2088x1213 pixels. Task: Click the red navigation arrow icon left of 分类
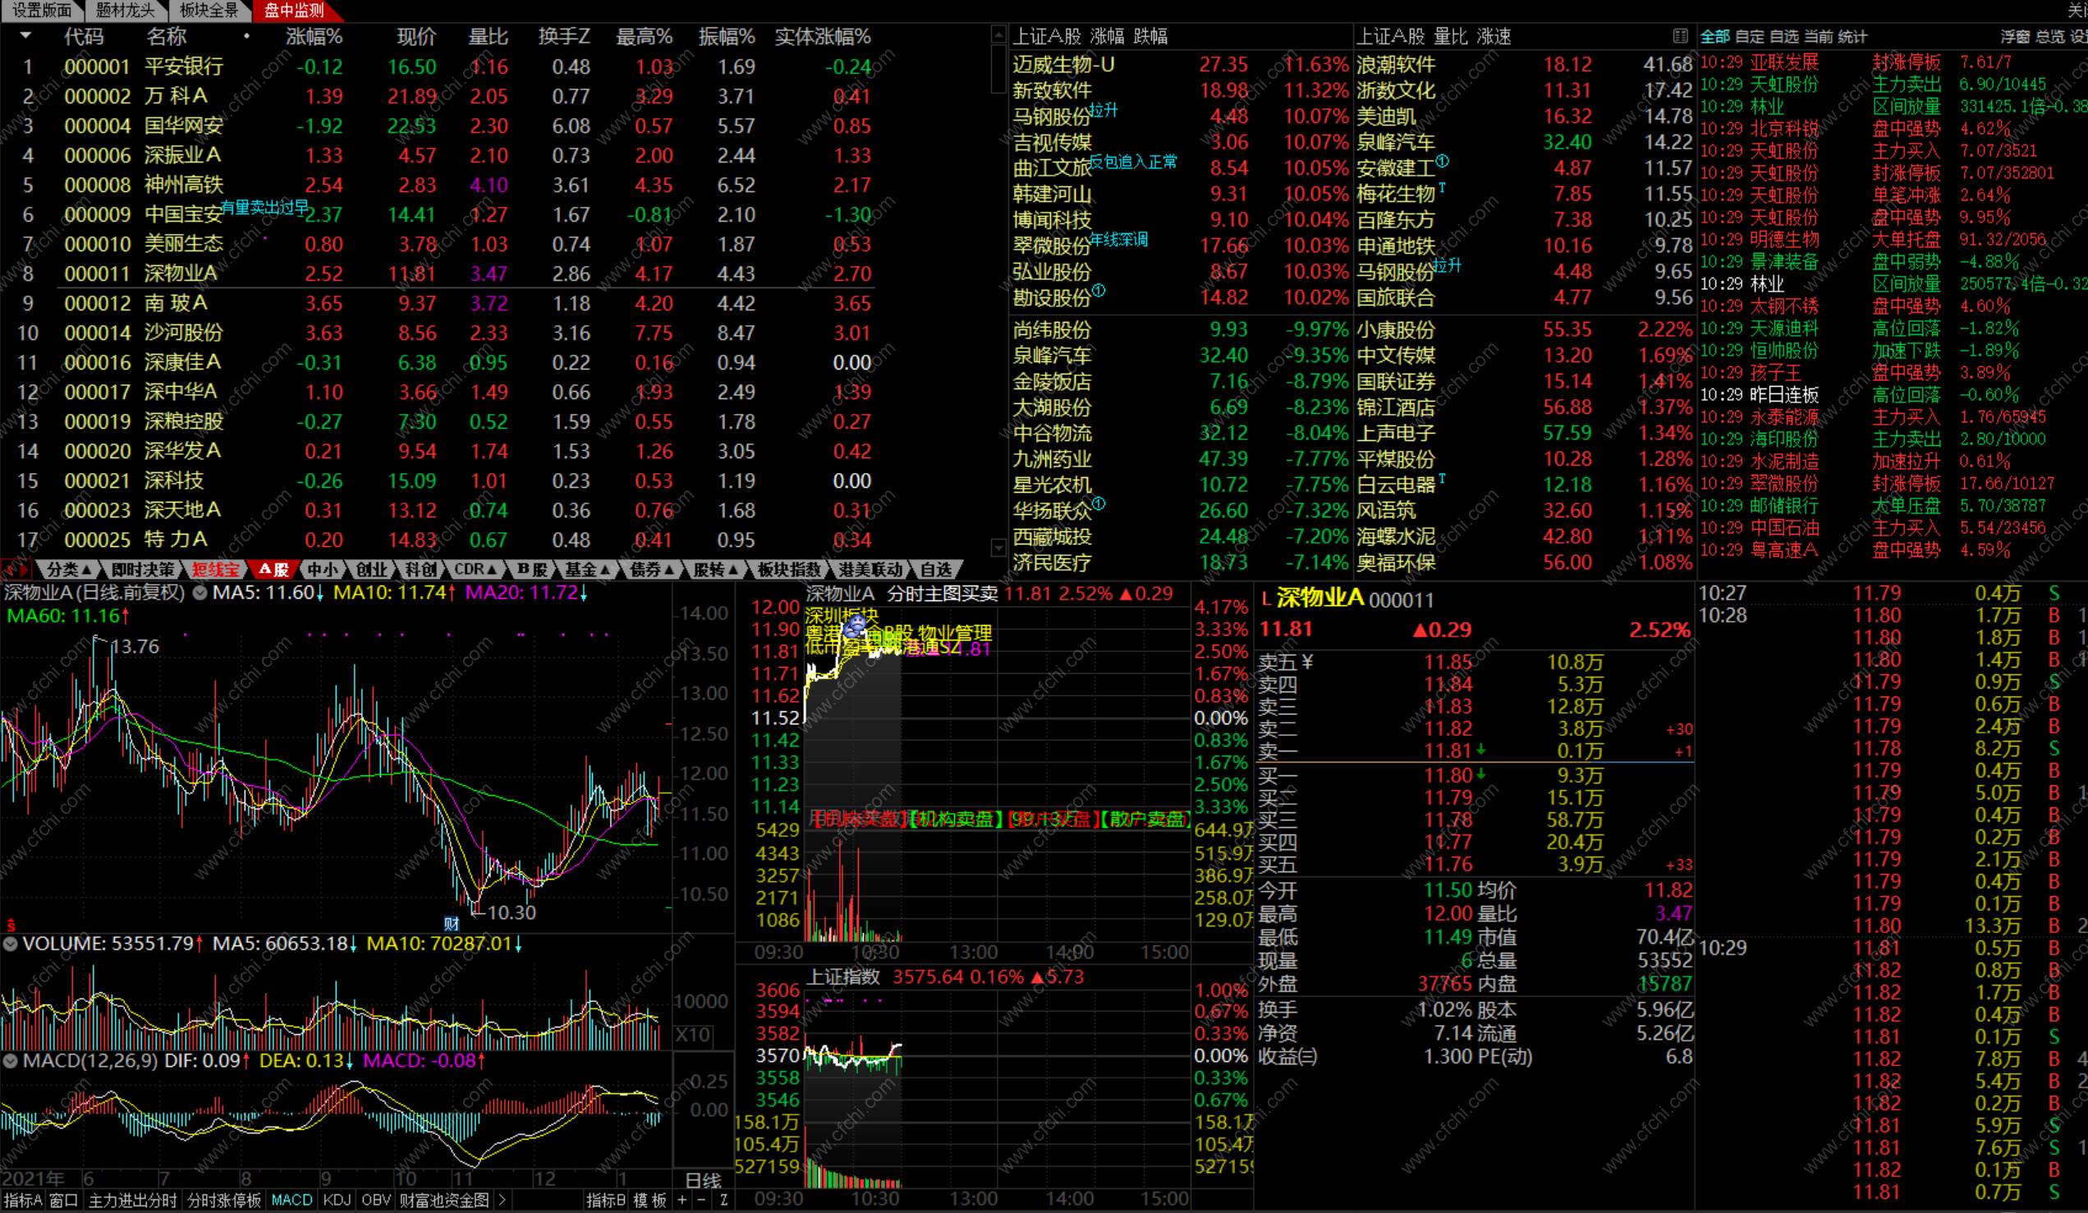tap(15, 569)
